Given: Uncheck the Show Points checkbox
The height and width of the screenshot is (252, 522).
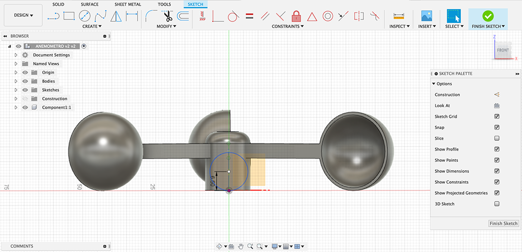Looking at the screenshot, I should pyautogui.click(x=497, y=160).
